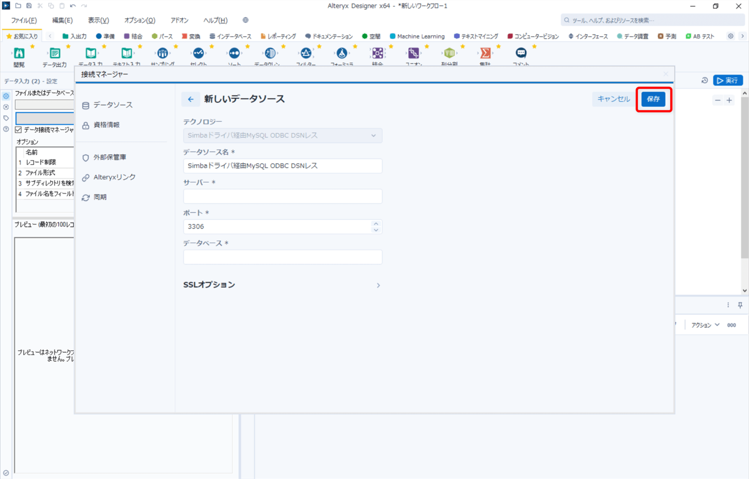This screenshot has width=749, height=479.
Task: Select the Join (結合) tool icon
Action: [x=377, y=53]
